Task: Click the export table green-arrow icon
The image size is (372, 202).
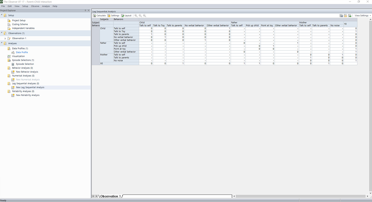Action: (350, 16)
